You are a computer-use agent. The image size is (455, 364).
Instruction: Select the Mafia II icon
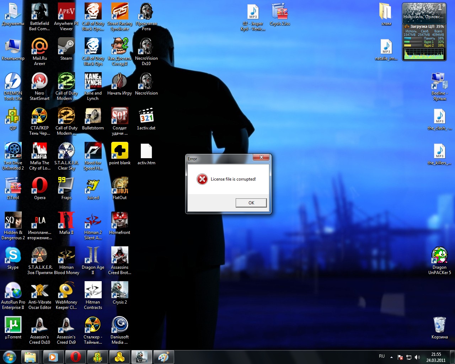click(66, 223)
